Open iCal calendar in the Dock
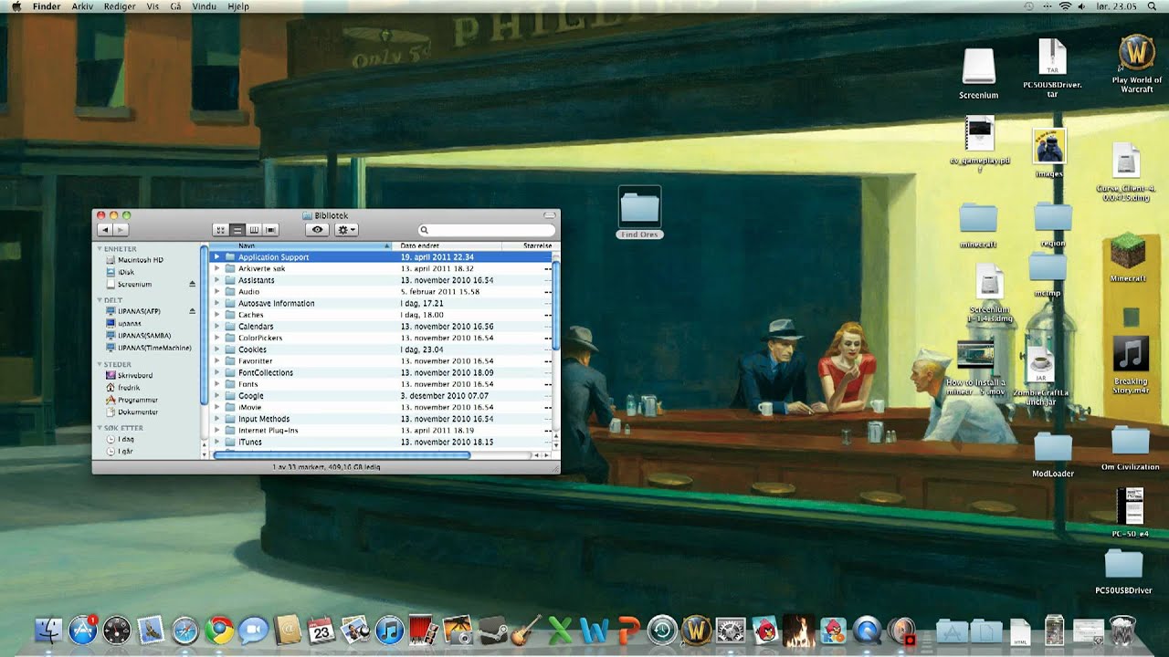The width and height of the screenshot is (1169, 657). point(321,630)
